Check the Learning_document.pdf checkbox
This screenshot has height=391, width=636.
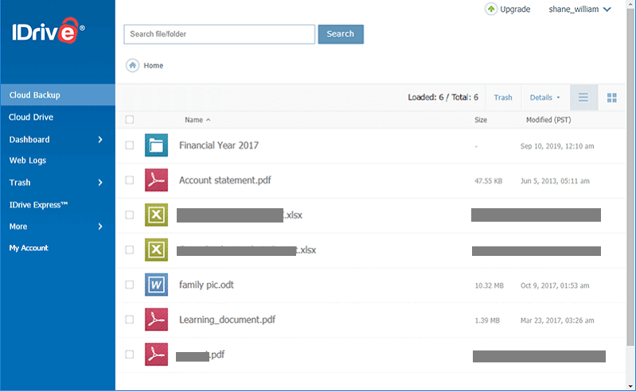(x=130, y=319)
